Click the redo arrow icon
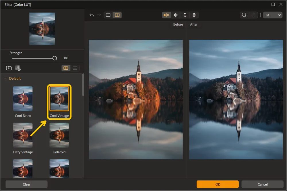This screenshot has width=287, height=191. (99, 15)
